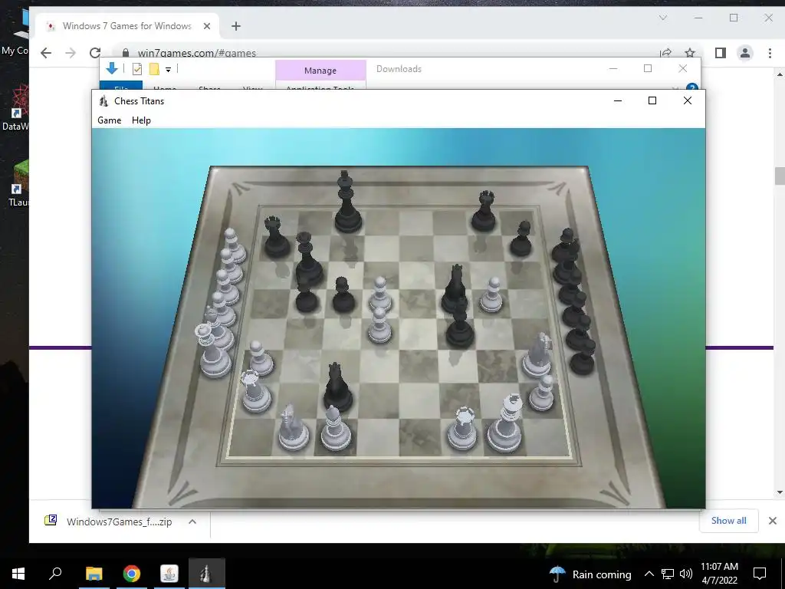The width and height of the screenshot is (785, 589).
Task: Reload the win7games.com page
Action: (x=95, y=53)
